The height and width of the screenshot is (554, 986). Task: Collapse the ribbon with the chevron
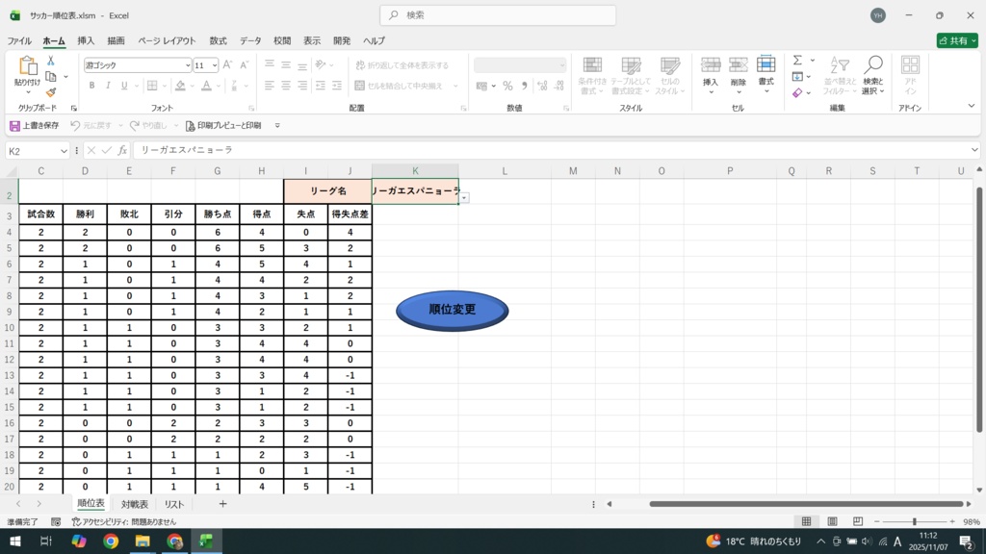click(x=972, y=106)
